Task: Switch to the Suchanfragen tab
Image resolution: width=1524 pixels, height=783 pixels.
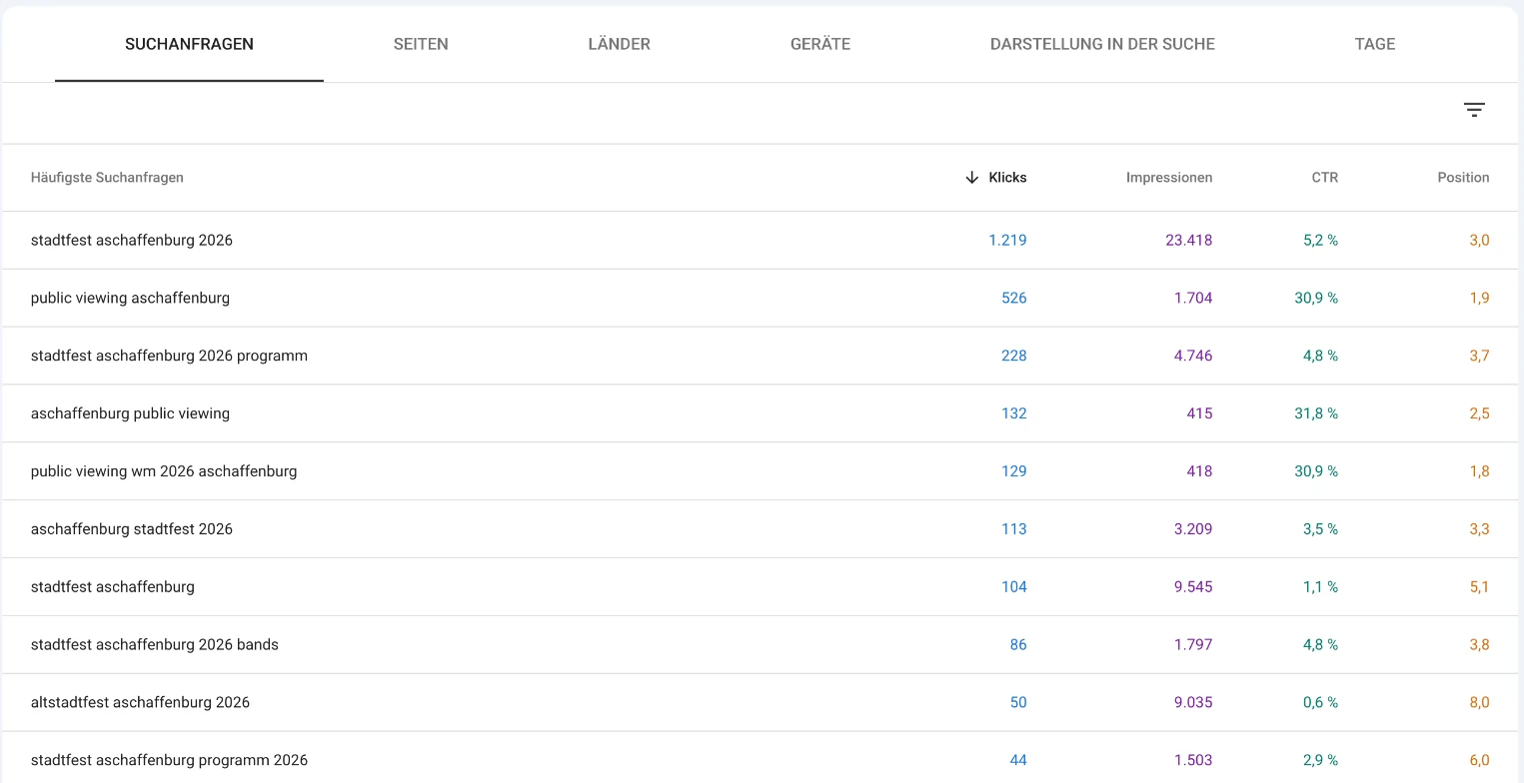Action: click(x=189, y=44)
